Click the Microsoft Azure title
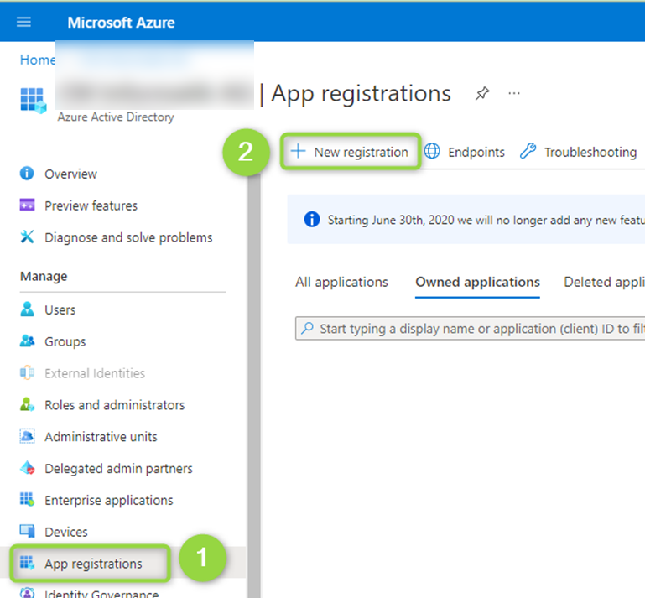The image size is (645, 598). coord(121,23)
